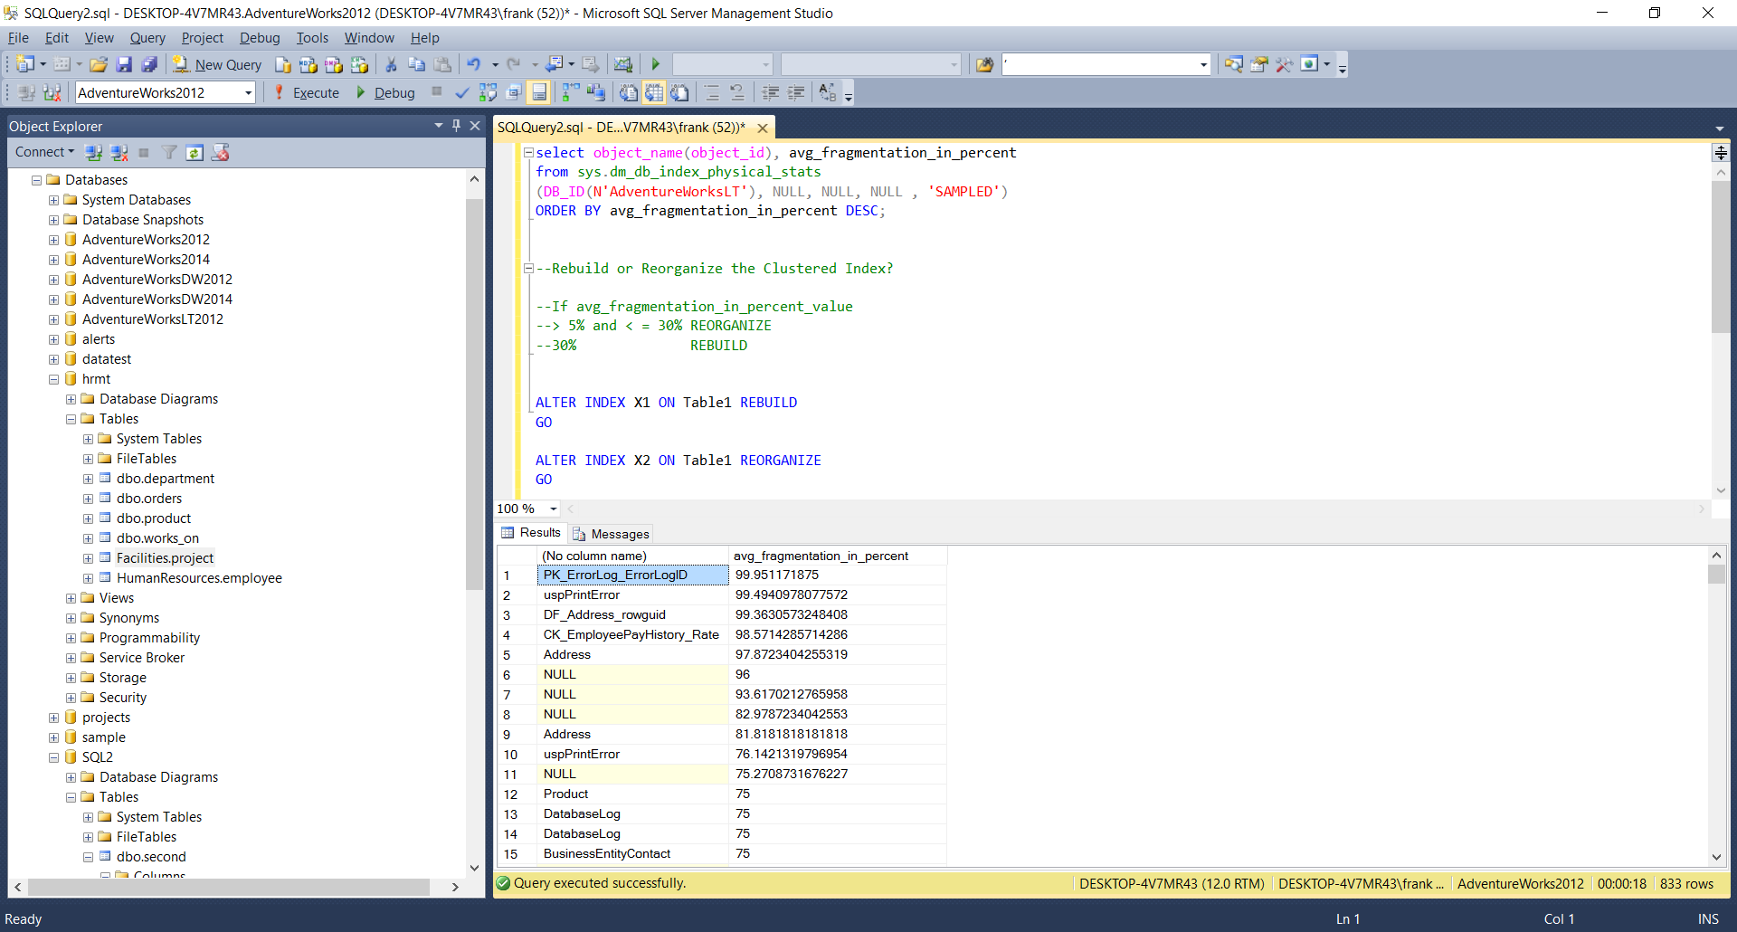1737x932 pixels.
Task: Expand the AdventureWorksLT2012 database node
Action: pos(53,319)
